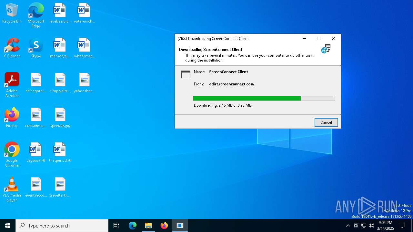This screenshot has height=232, width=413.
Task: Open the Firefox desktop shortcut
Action: [12, 118]
